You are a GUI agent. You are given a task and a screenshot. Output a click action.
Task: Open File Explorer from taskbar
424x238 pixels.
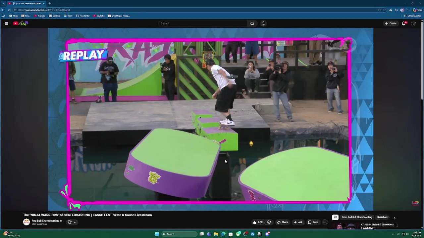(216, 234)
